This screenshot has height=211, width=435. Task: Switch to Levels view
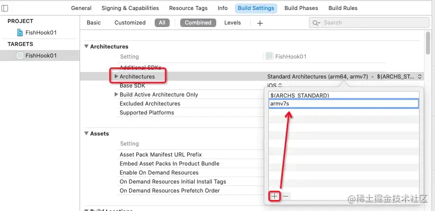click(x=232, y=22)
